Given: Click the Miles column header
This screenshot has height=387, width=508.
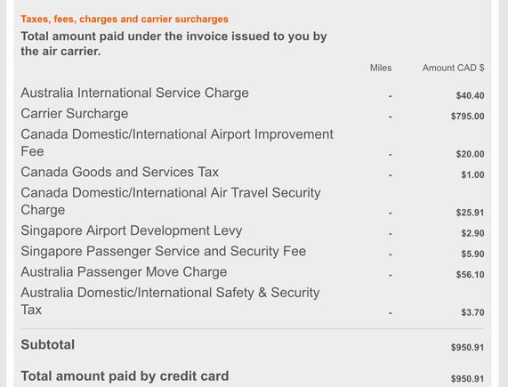Looking at the screenshot, I should (x=381, y=68).
